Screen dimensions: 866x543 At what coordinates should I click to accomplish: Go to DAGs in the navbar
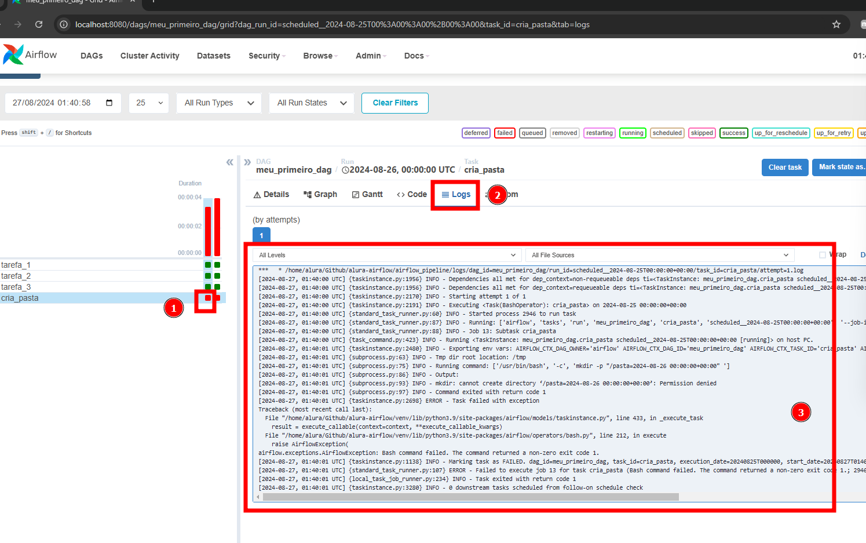click(x=92, y=56)
